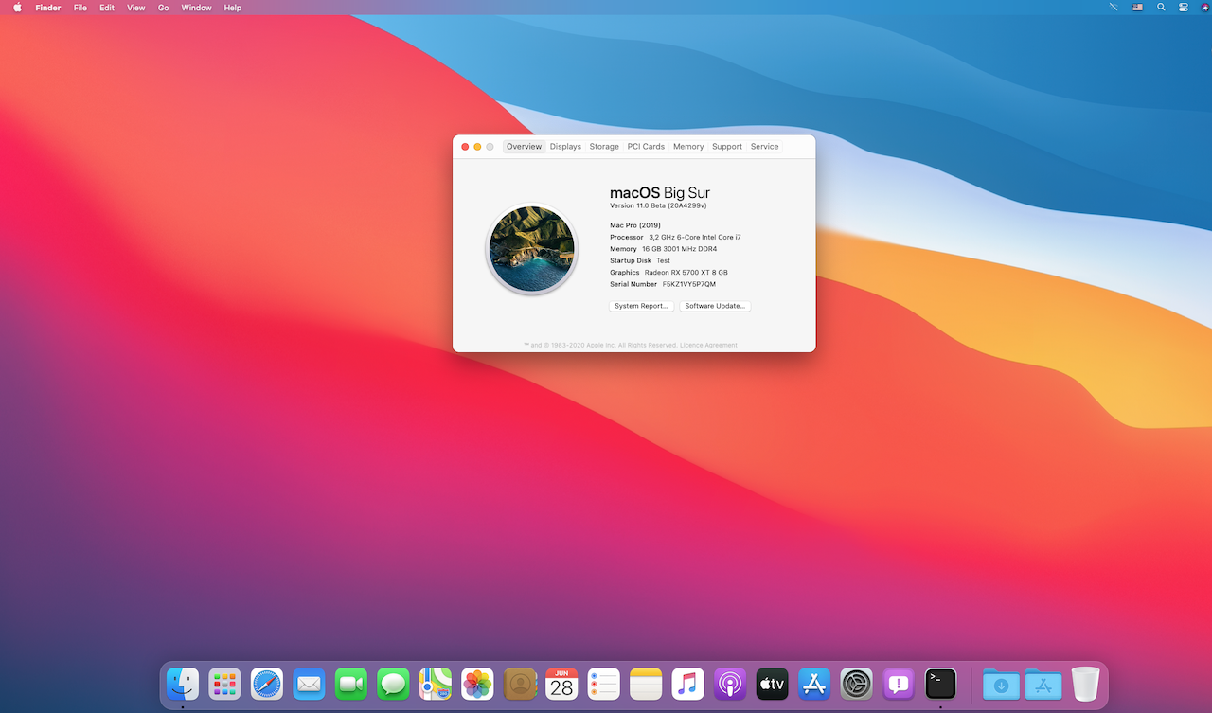This screenshot has width=1212, height=713.
Task: Open the Messages app
Action: coord(393,684)
